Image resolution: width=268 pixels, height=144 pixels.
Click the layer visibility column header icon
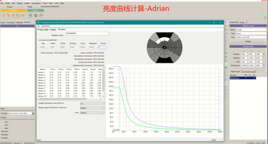245,75
